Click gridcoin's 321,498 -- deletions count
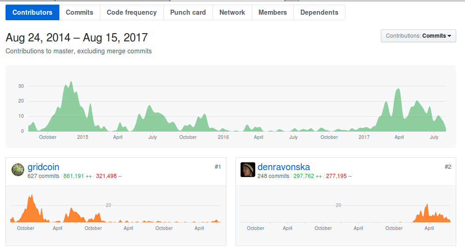This screenshot has width=465, height=252. point(109,176)
